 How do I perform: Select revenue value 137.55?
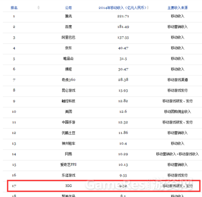pyautogui.click(x=123, y=37)
